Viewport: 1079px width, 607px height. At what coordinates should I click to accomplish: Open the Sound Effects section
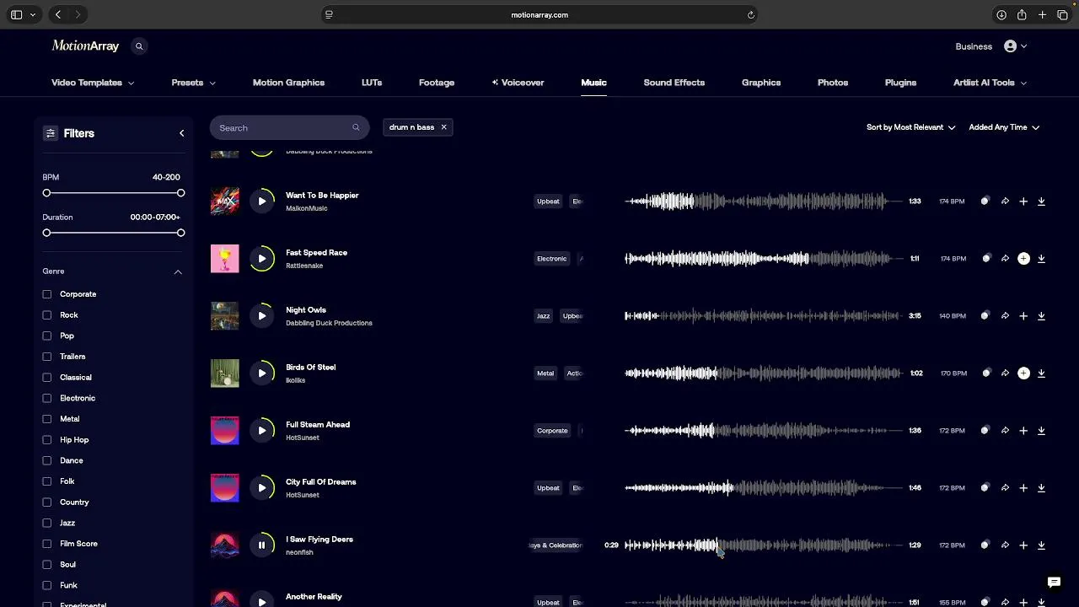(x=674, y=83)
